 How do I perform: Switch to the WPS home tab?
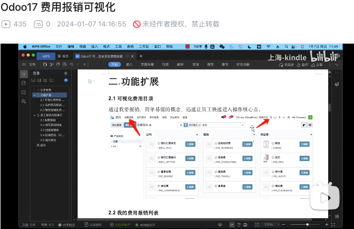tap(46, 56)
